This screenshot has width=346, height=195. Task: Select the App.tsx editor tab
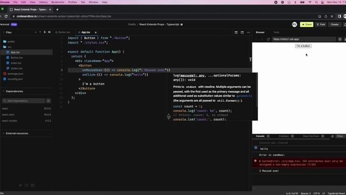pyautogui.click(x=85, y=32)
